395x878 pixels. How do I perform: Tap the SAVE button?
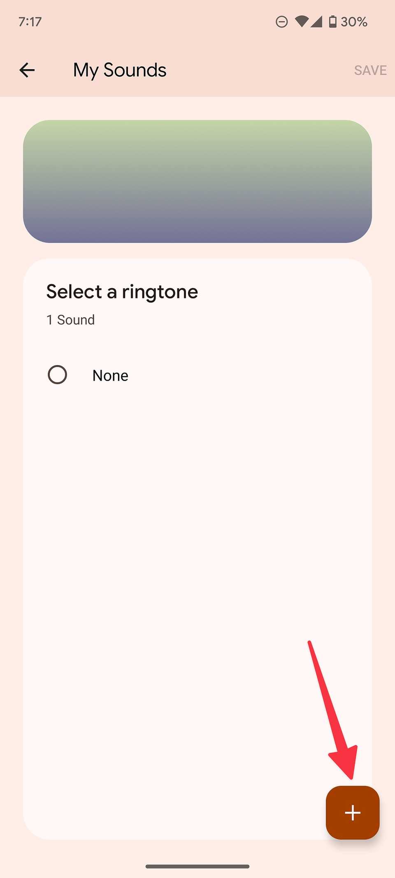[369, 70]
